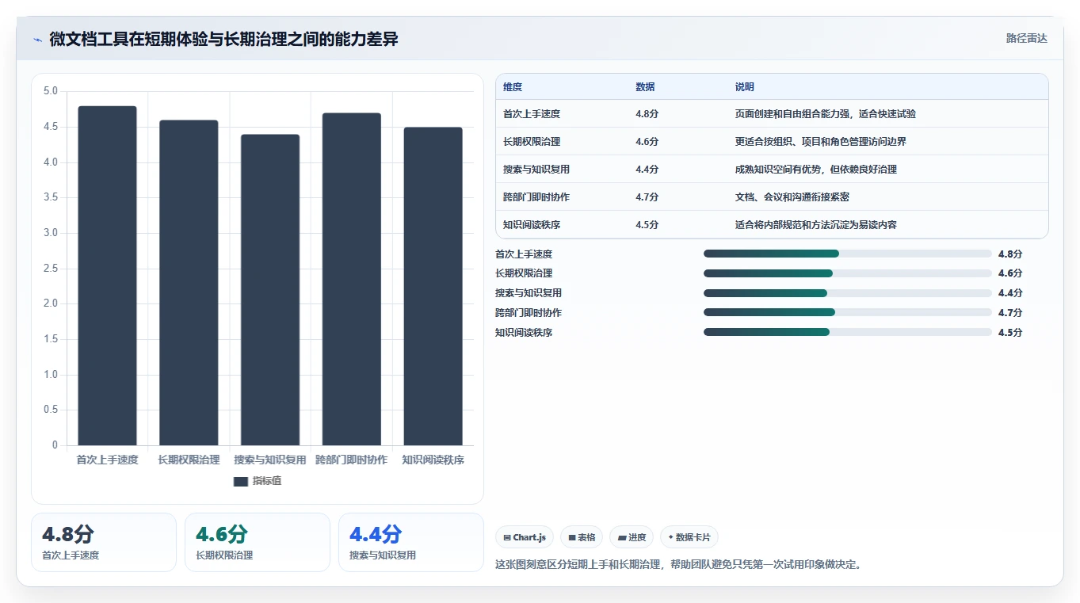Click the 5.0 y-axis label
1080x603 pixels.
pos(50,91)
